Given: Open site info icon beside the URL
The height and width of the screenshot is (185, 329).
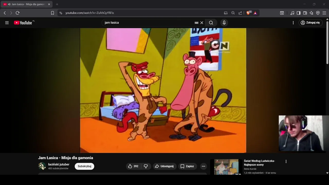Looking at the screenshot, I should point(61,13).
